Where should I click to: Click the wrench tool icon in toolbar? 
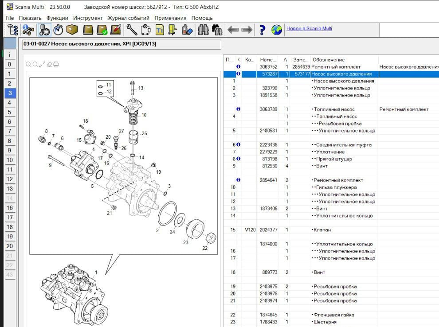131,30
